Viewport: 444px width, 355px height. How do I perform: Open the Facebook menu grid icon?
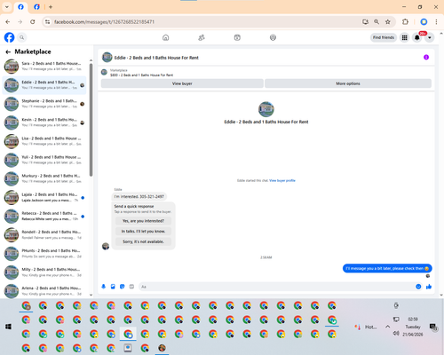[x=404, y=37]
